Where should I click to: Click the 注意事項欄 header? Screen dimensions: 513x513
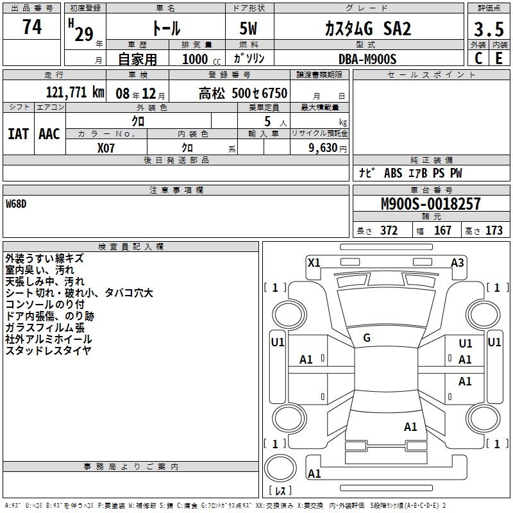coord(176,190)
